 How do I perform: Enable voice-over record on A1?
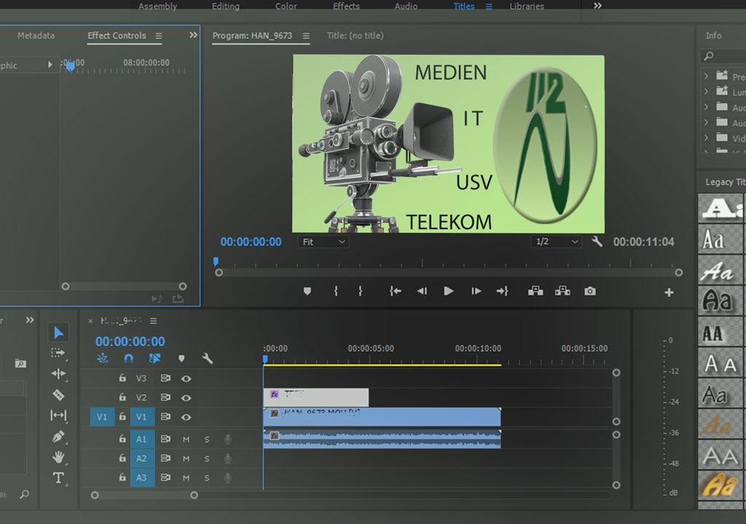point(228,440)
